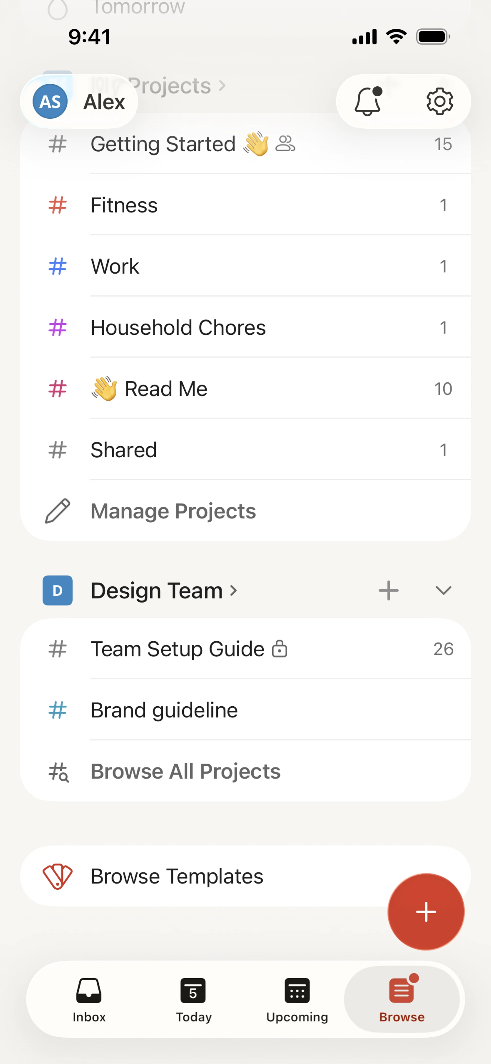Click the pencil icon for Manage Projects
The image size is (491, 1064).
pos(58,511)
